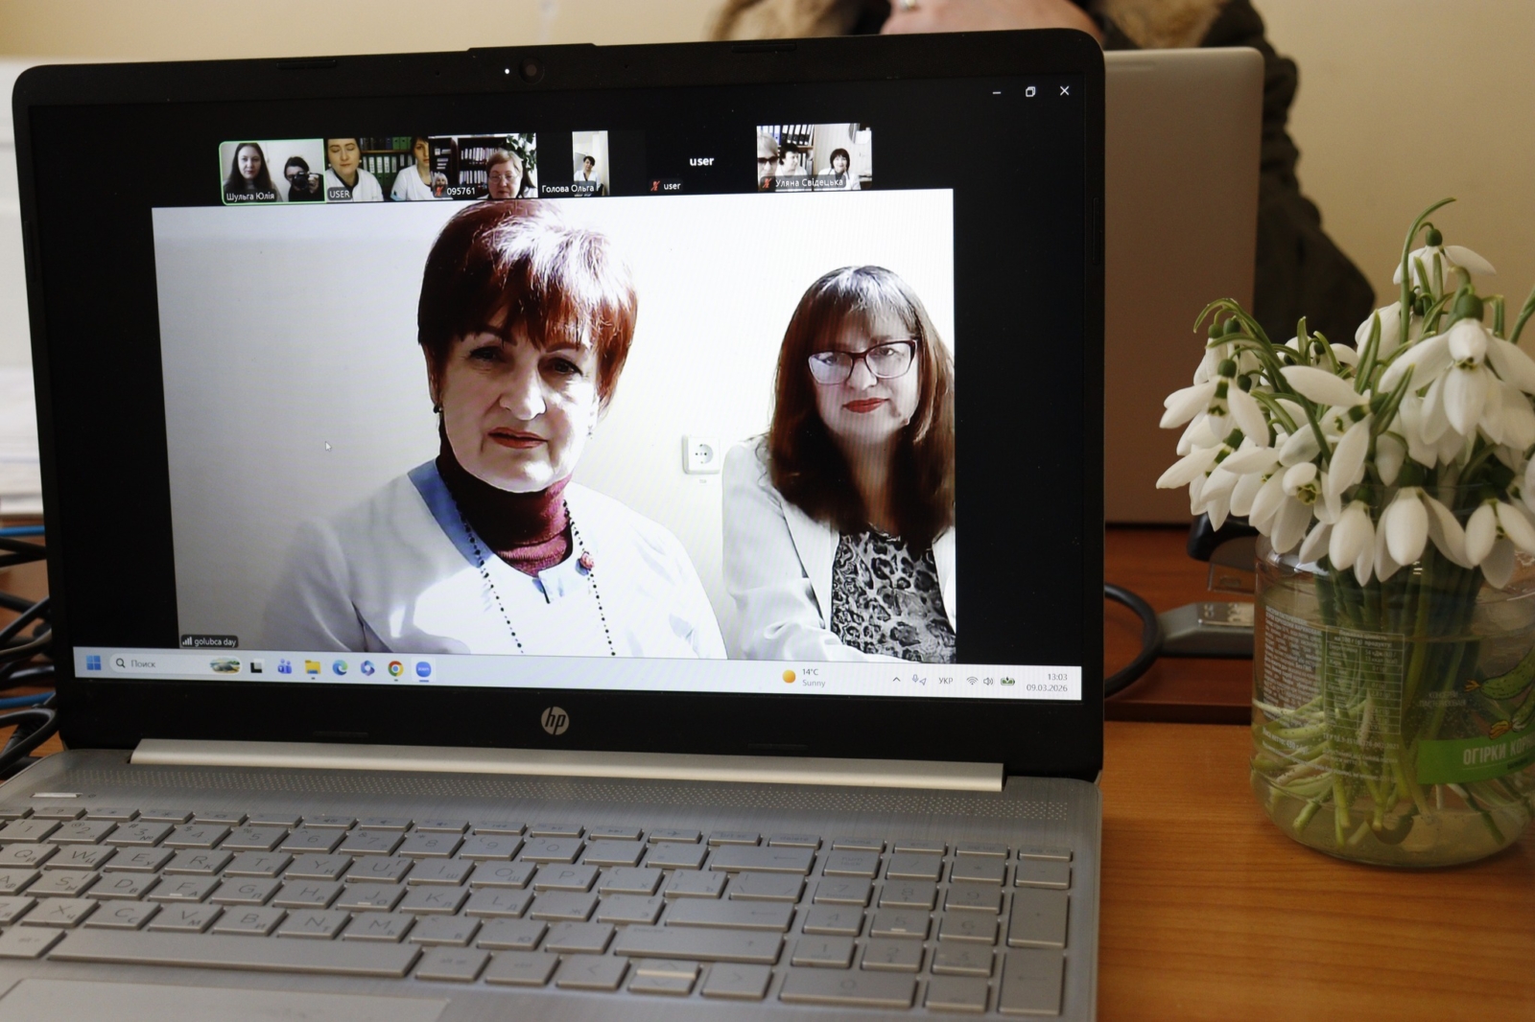Image resolution: width=1535 pixels, height=1022 pixels.
Task: Open Wi-Fi network quick settings
Action: coord(971,681)
